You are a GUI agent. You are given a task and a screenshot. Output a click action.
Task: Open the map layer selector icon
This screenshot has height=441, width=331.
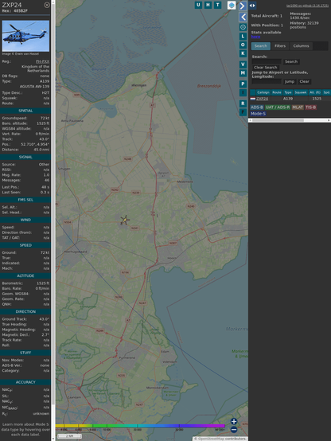point(232,5)
